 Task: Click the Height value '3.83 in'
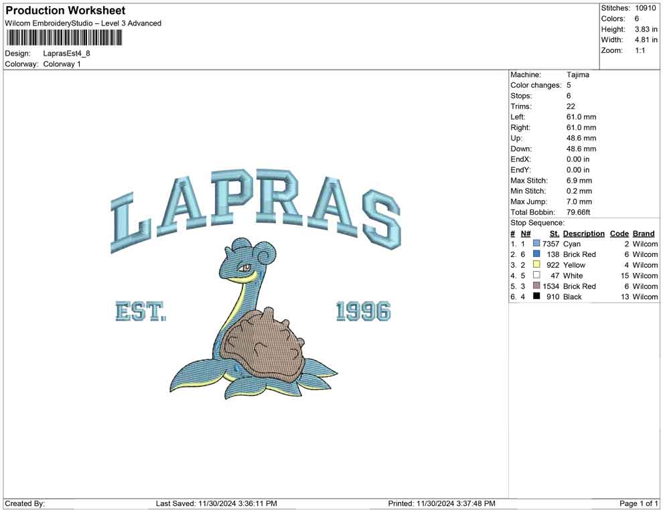tap(646, 29)
